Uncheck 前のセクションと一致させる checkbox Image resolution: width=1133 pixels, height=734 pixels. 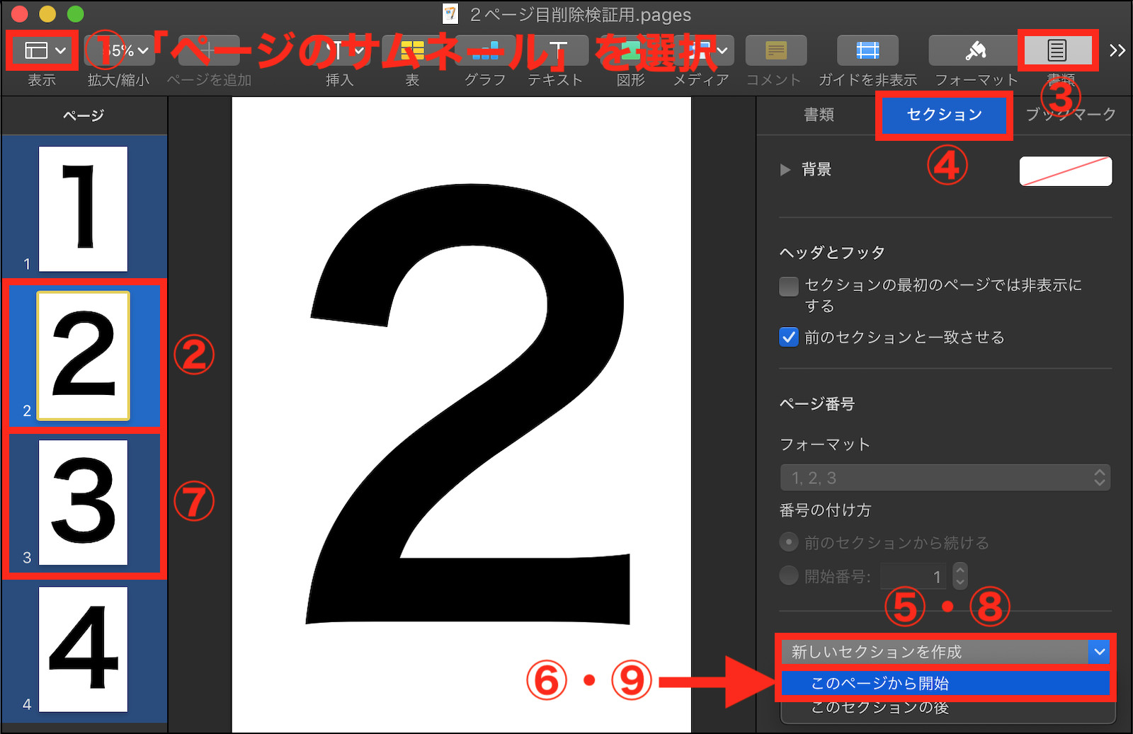tap(788, 337)
